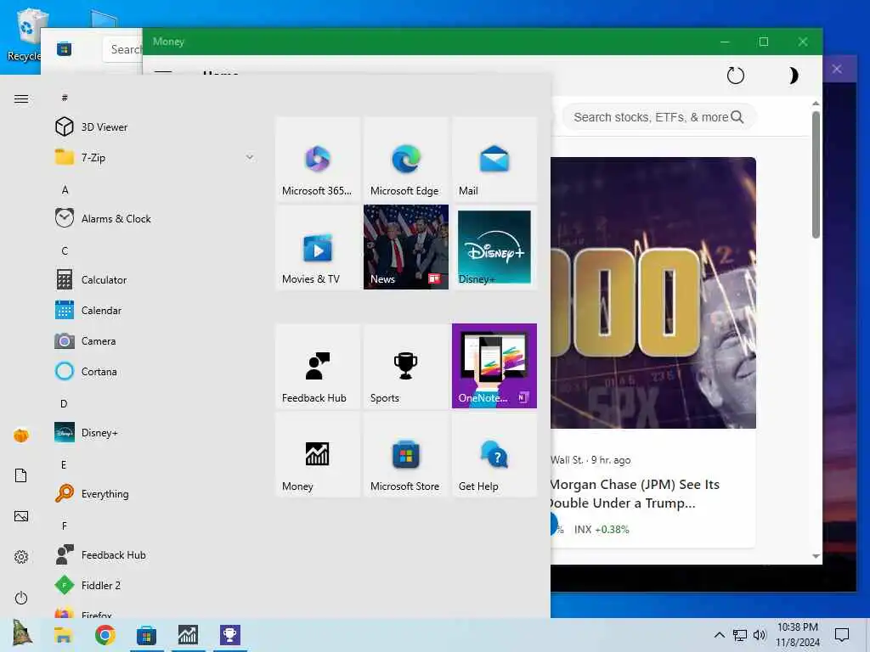Open the Feedback Hub tile
The width and height of the screenshot is (870, 652).
pos(318,366)
